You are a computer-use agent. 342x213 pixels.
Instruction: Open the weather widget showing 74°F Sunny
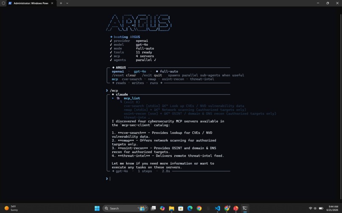pyautogui.click(x=11, y=208)
